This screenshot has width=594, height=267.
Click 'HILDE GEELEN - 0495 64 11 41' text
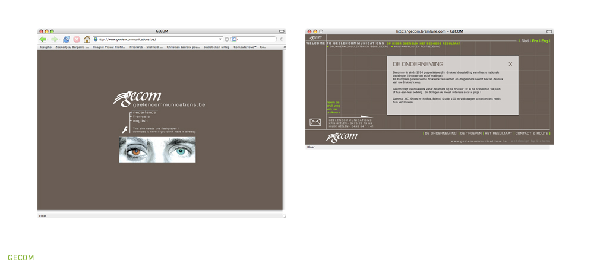[351, 126]
